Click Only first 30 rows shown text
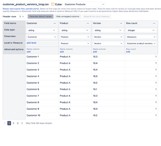 [x=39, y=123]
